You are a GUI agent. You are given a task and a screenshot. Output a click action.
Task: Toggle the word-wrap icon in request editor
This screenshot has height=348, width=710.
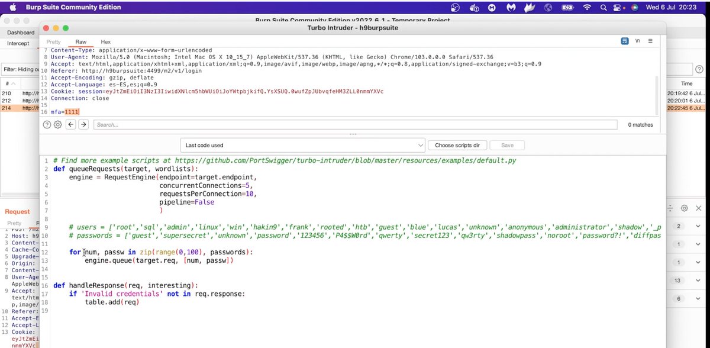tap(625, 41)
